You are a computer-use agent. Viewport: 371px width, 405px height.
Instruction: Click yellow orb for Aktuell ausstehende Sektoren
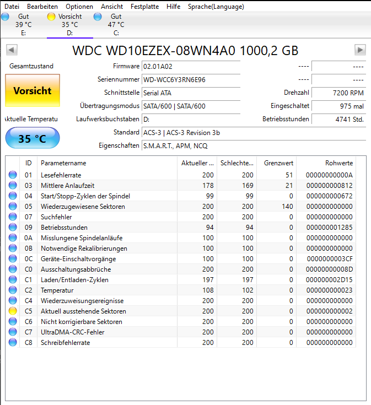[13, 311]
